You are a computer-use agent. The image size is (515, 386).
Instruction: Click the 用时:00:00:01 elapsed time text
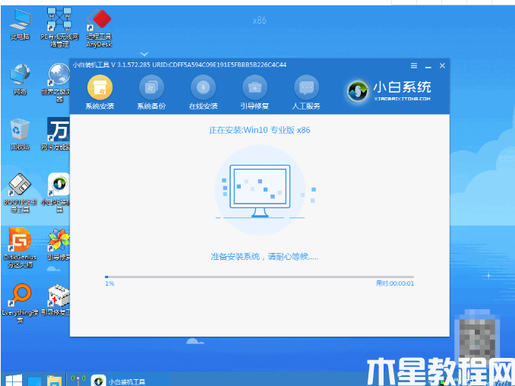point(395,283)
